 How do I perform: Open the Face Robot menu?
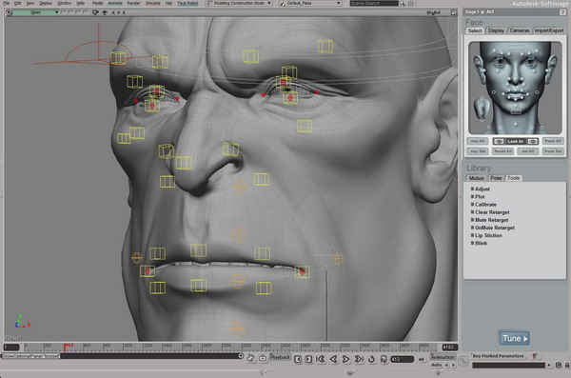pos(187,3)
